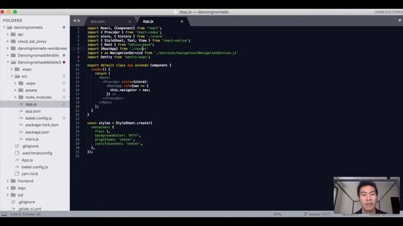Click red status dot on DancingnomadsMobile2

click(64, 62)
